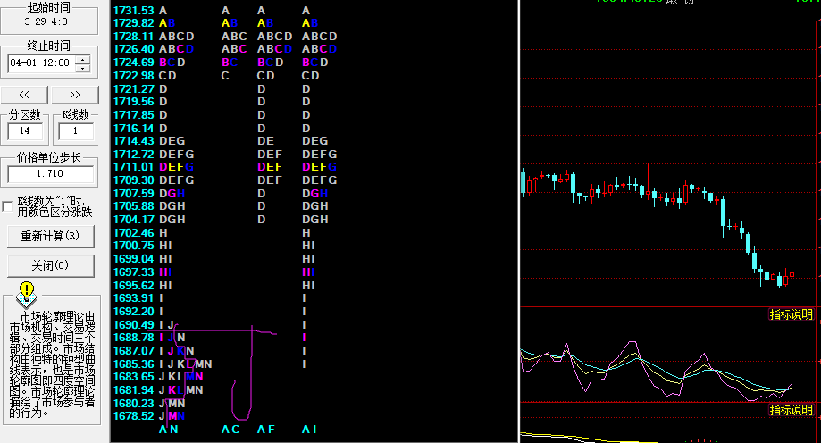Image resolution: width=821 pixels, height=443 pixels.
Task: Decrease end time with the down spinner arrow
Action: 83,68
